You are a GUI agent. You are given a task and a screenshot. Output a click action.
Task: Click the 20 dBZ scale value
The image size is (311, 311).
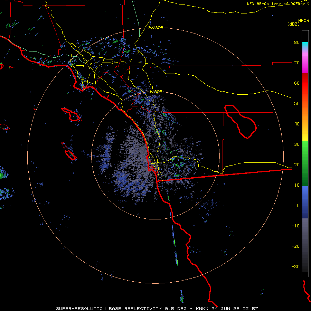point(297,165)
